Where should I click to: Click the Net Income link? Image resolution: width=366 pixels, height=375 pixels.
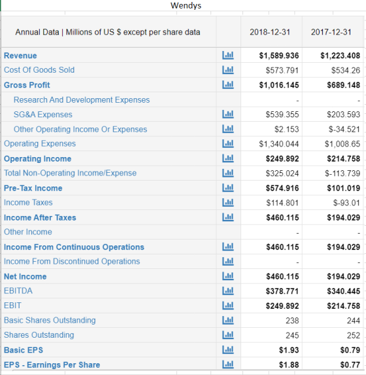25,276
